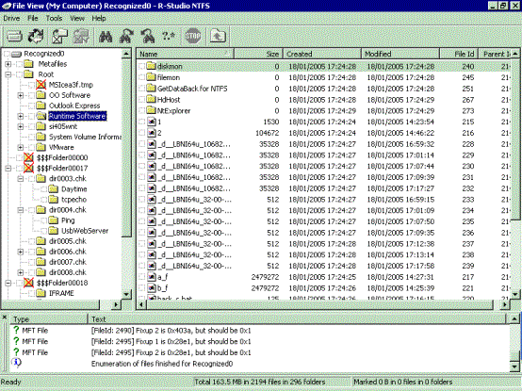Click the Find Next binoculars icon

point(126,36)
